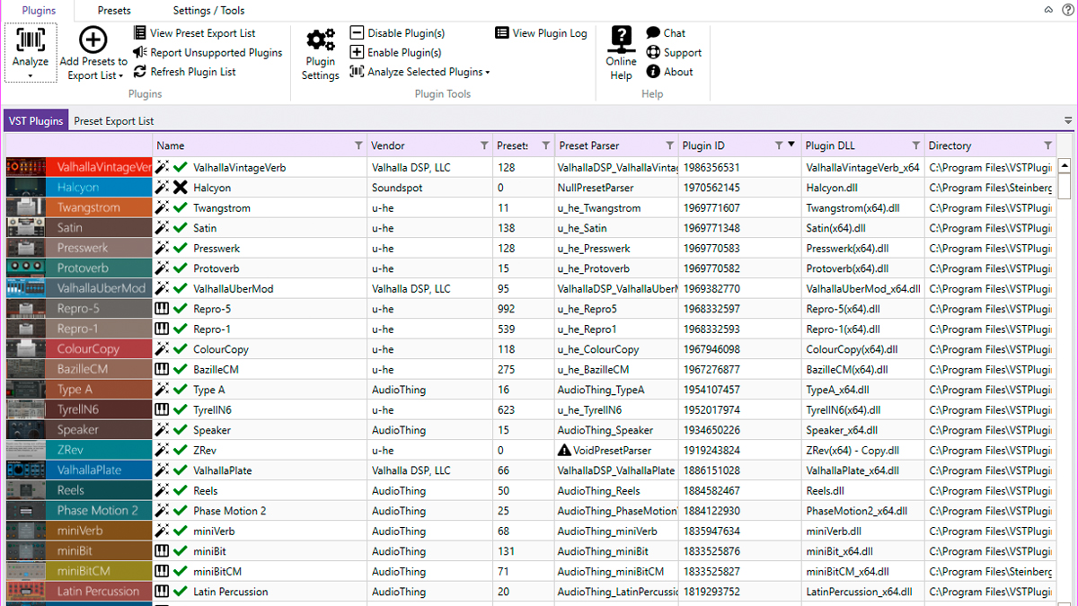Click the green checkmark for ZRev
Viewport: 1078px width, 606px height.
coord(181,450)
